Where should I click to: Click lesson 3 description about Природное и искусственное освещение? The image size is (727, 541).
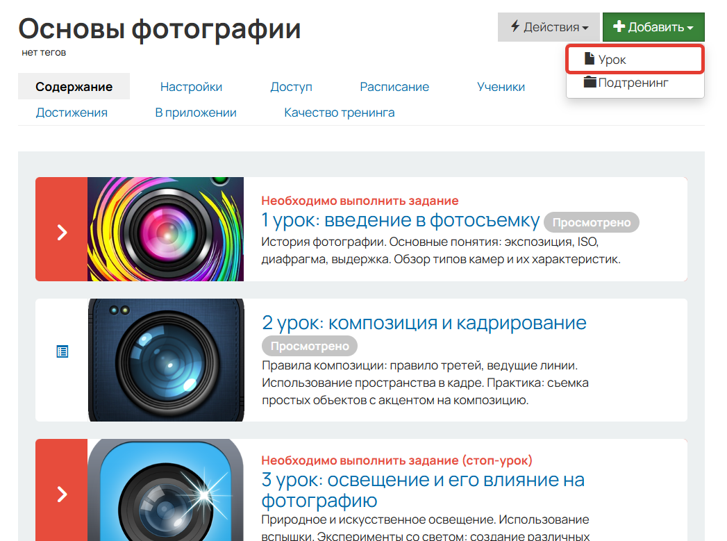[425, 528]
